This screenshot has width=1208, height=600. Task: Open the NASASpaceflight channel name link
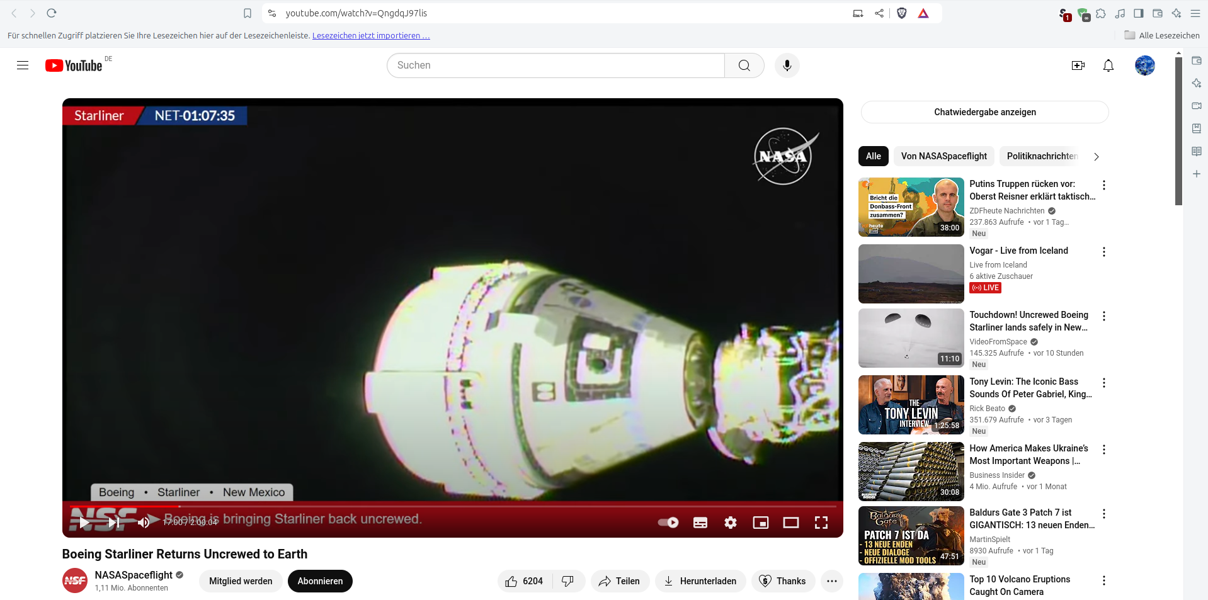pyautogui.click(x=134, y=575)
